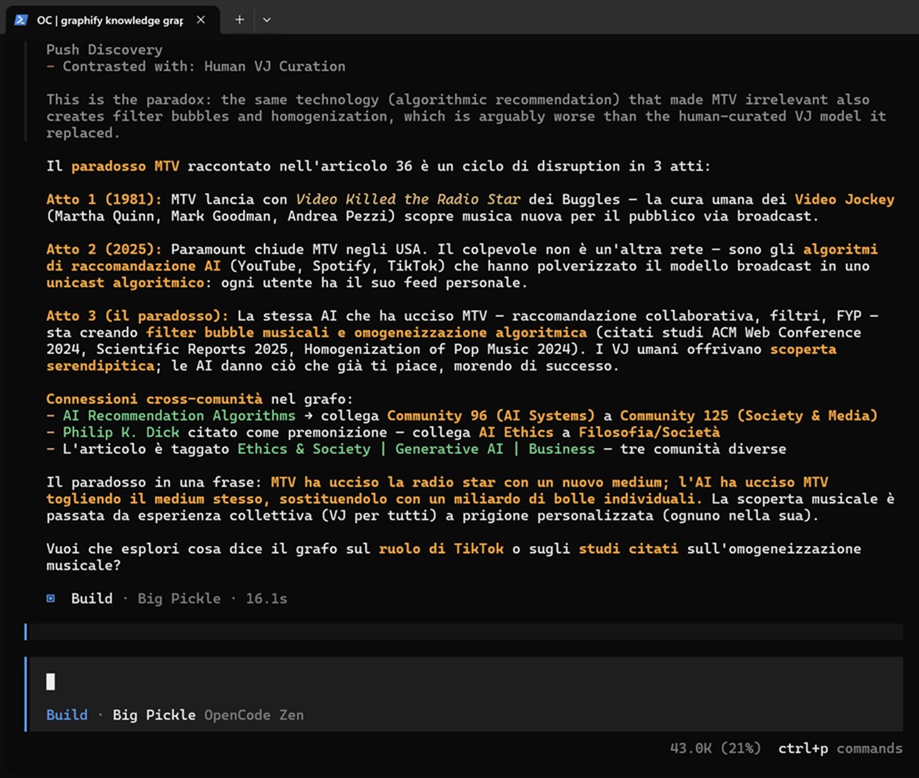This screenshot has width=919, height=778.
Task: Click 'Philip K. Dick' green text
Action: [x=121, y=432]
